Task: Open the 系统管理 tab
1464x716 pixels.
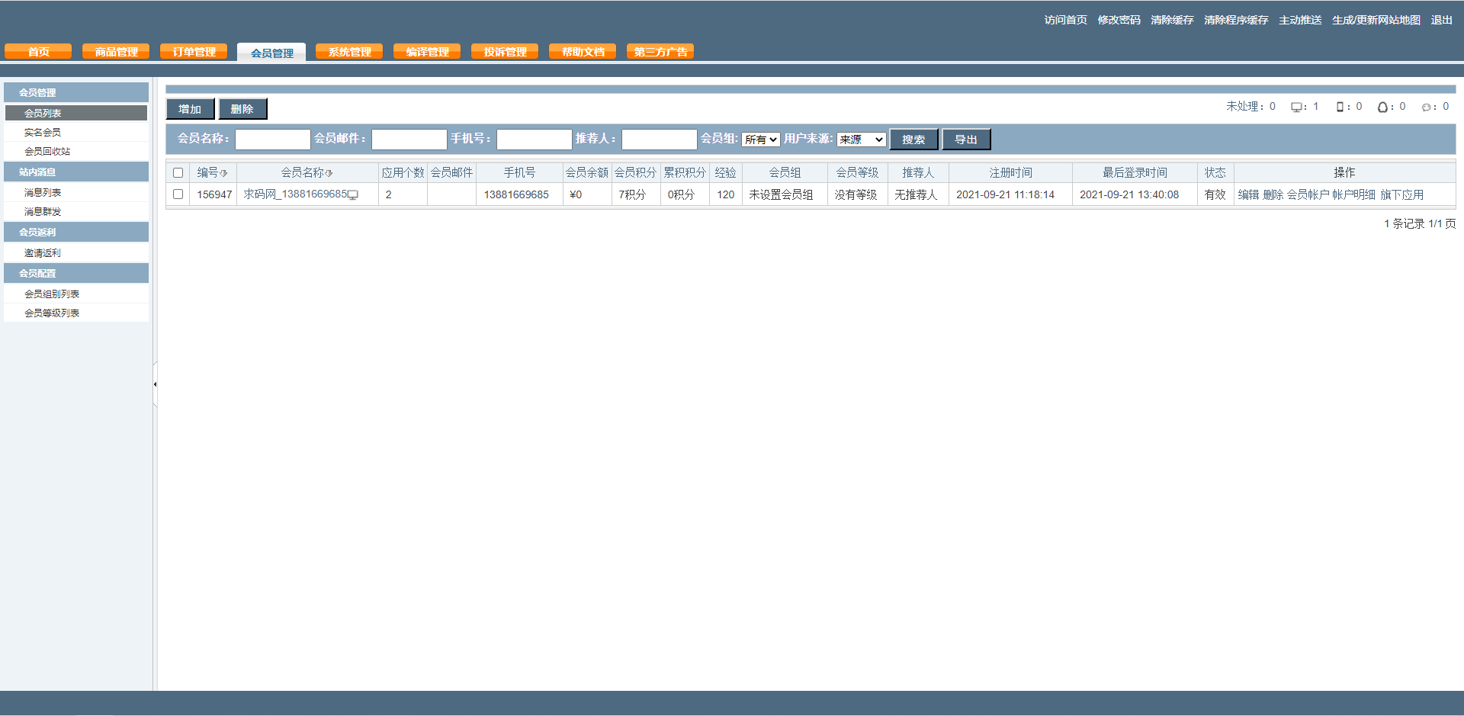Action: tap(349, 52)
